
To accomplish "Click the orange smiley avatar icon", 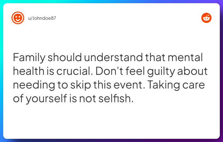I will (18, 18).
